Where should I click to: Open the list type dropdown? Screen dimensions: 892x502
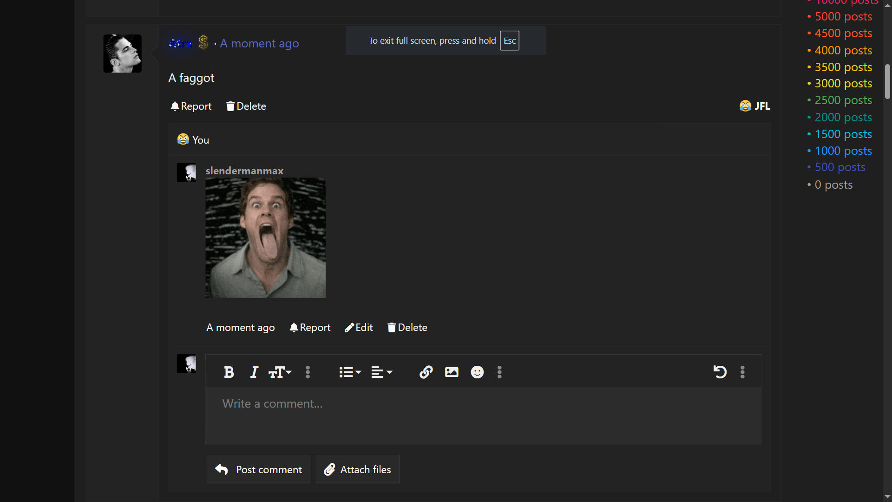[x=350, y=372]
